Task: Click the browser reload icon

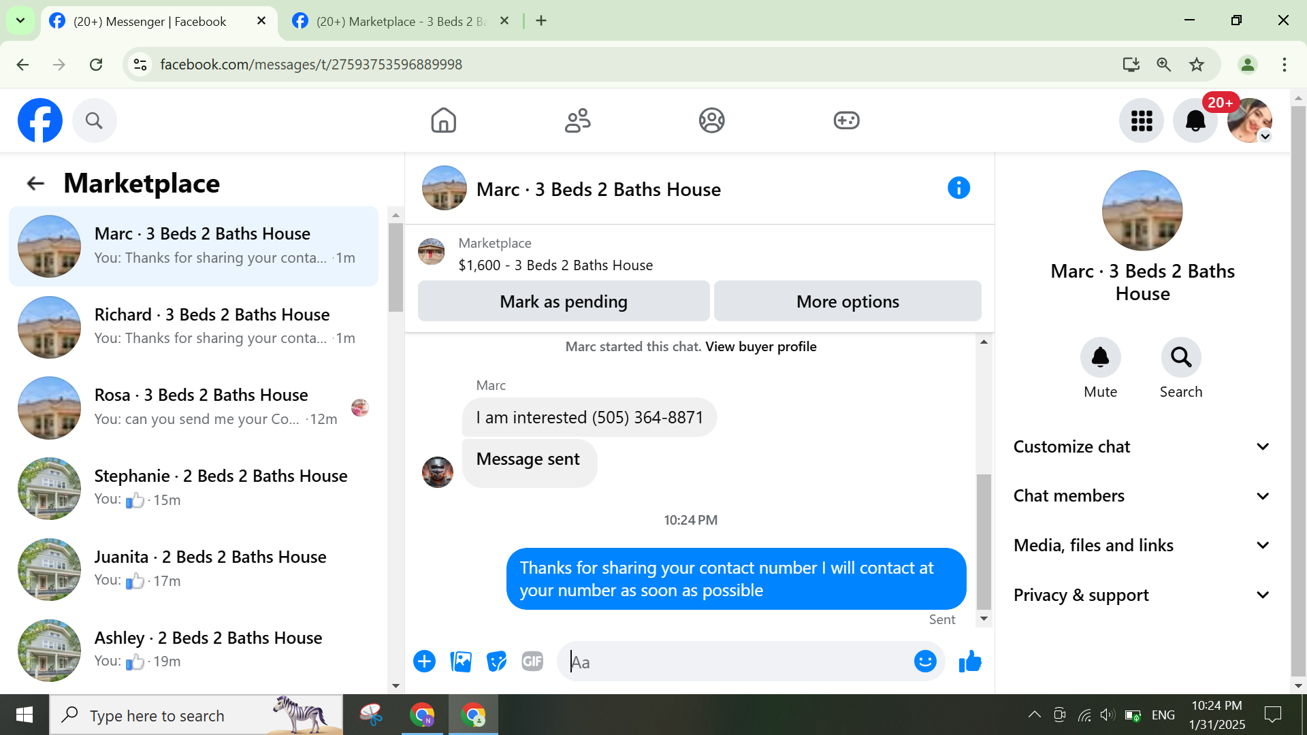Action: [96, 65]
